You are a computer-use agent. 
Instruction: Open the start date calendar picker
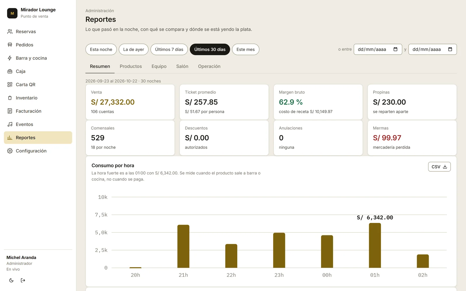pyautogui.click(x=395, y=49)
